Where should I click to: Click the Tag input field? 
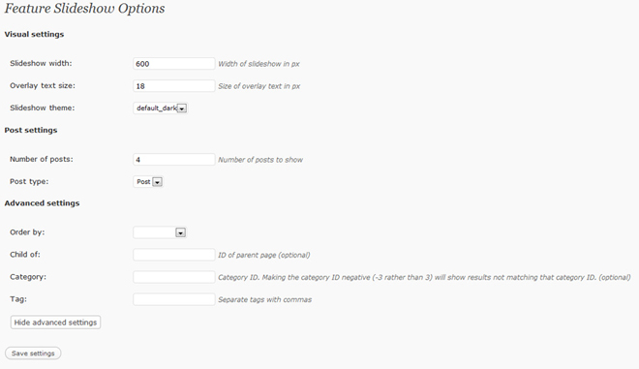[174, 299]
